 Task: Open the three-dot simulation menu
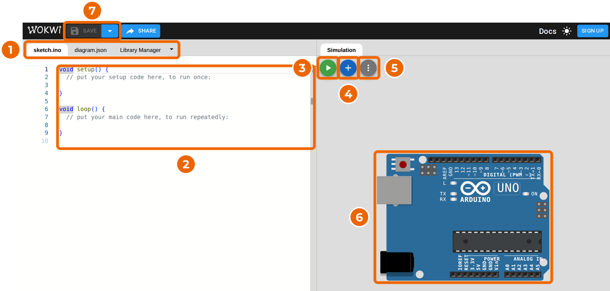pyautogui.click(x=368, y=68)
